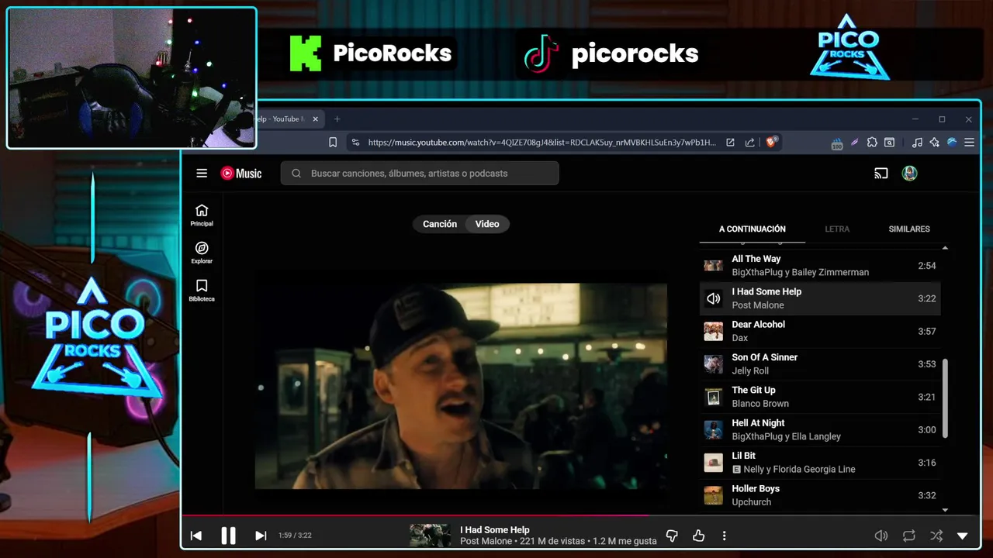
Task: Skip to next track
Action: 261,536
